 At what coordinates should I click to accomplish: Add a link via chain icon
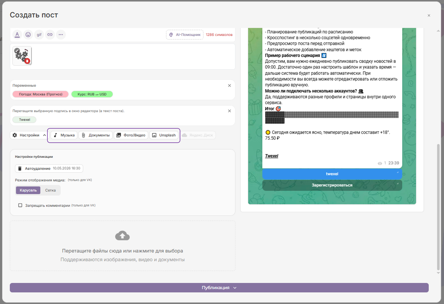[x=50, y=35]
